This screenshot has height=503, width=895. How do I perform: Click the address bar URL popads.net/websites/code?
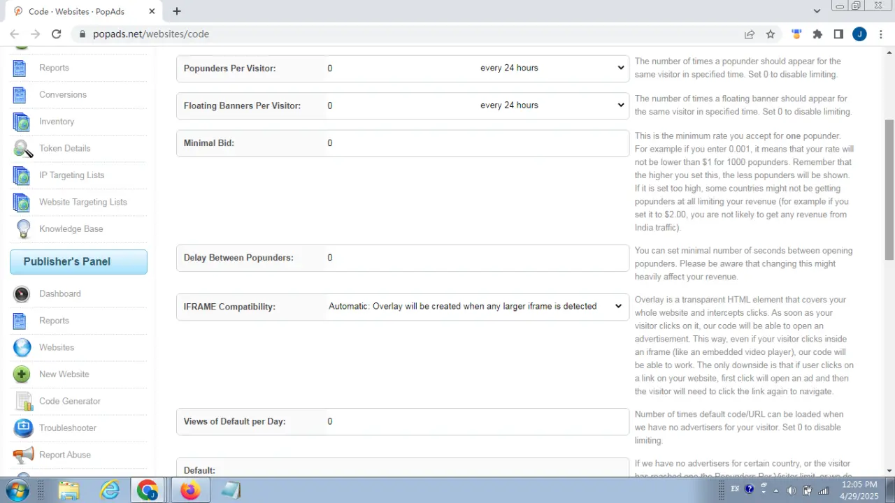151,34
